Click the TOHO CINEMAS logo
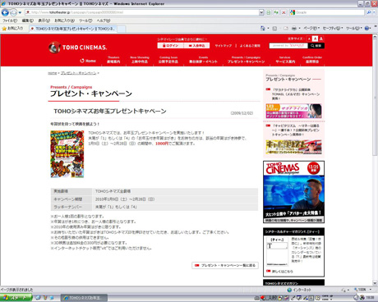This screenshot has height=302, width=378. point(78,48)
